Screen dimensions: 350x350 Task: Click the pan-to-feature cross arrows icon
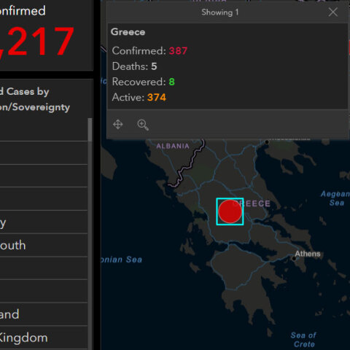(118, 125)
